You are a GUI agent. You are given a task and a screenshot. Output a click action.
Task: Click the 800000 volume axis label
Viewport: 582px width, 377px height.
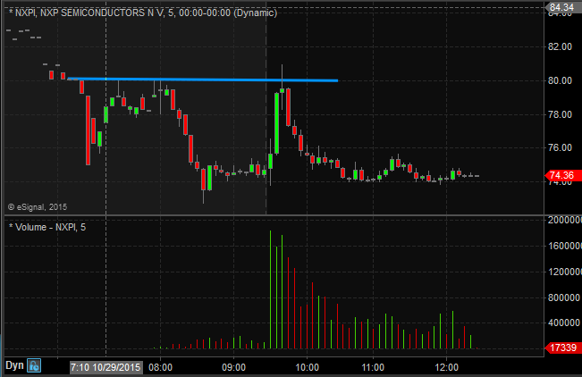[564, 297]
